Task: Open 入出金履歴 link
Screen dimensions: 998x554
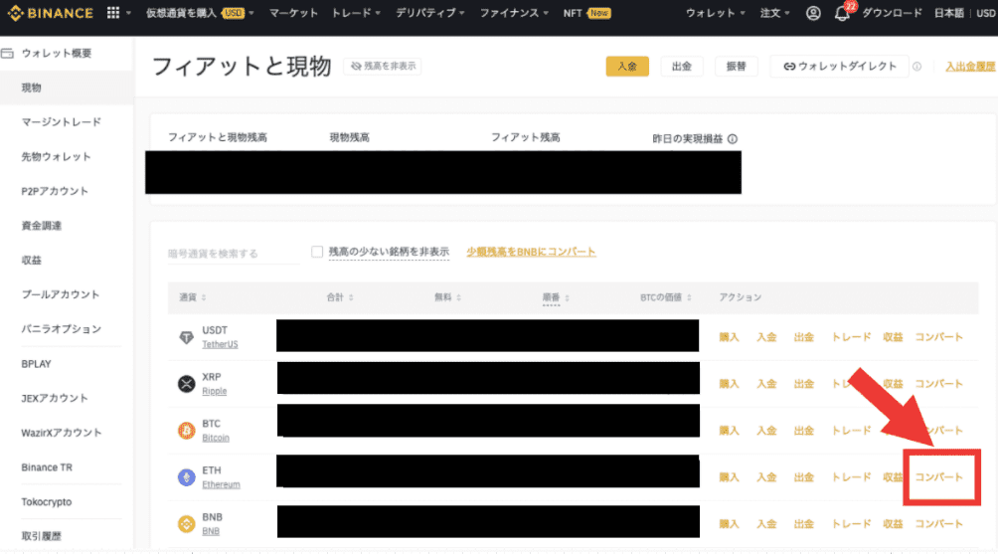Action: click(970, 67)
